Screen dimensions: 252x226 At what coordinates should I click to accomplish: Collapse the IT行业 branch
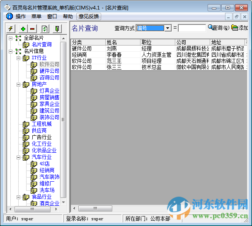tap(19, 58)
